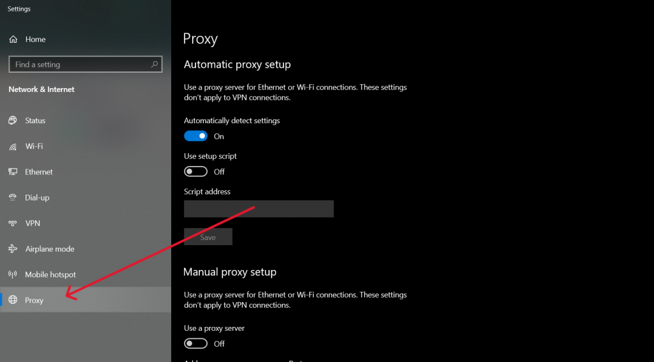Image resolution: width=654 pixels, height=362 pixels.
Task: Select Airplane mode in sidebar
Action: (x=86, y=249)
